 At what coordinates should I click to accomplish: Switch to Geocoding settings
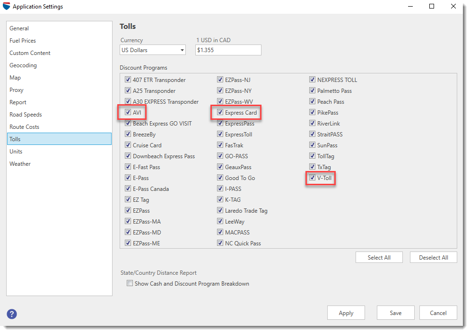(60, 65)
